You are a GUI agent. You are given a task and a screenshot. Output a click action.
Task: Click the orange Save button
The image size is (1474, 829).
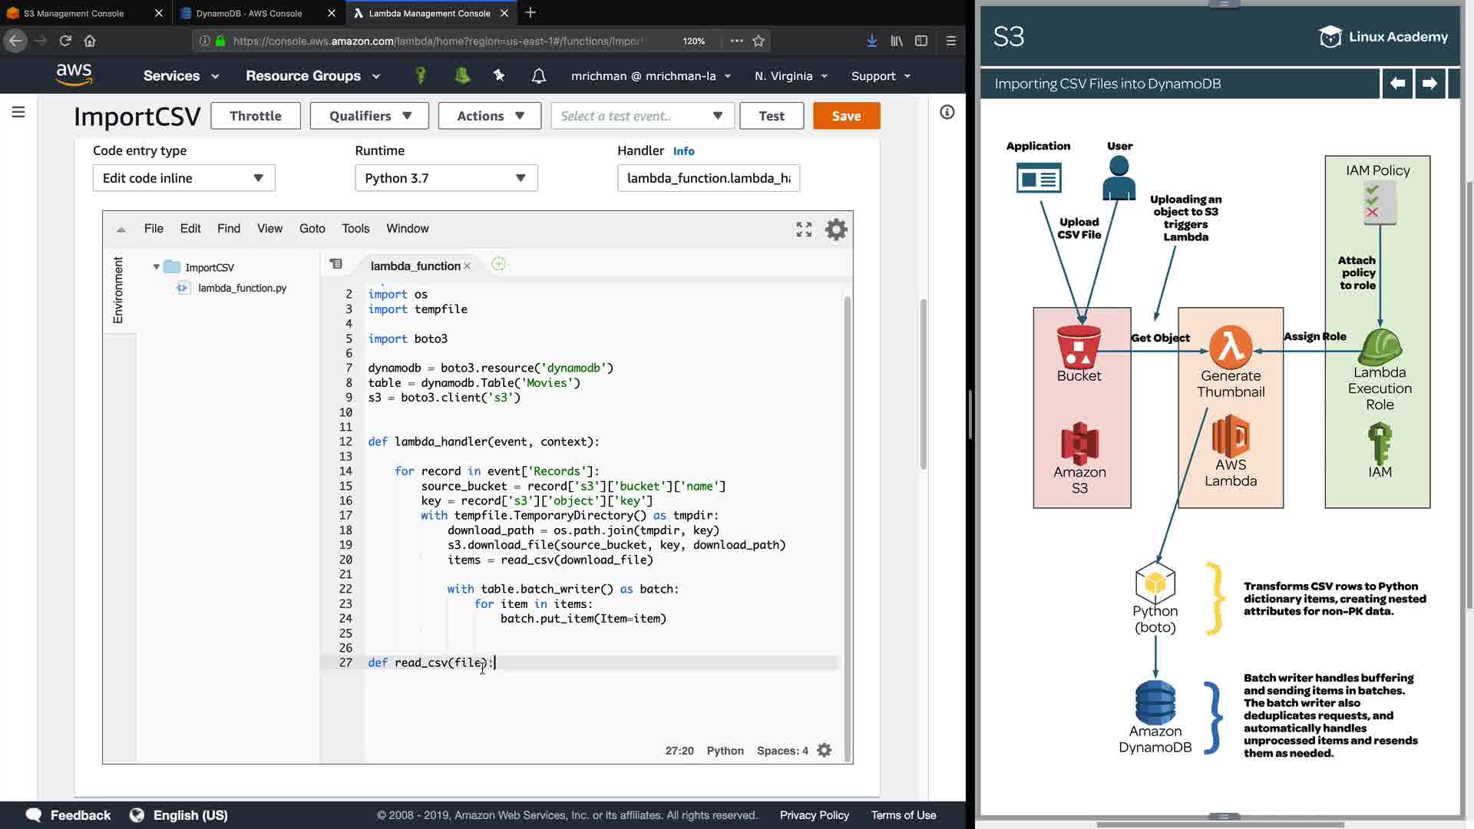[x=846, y=116]
